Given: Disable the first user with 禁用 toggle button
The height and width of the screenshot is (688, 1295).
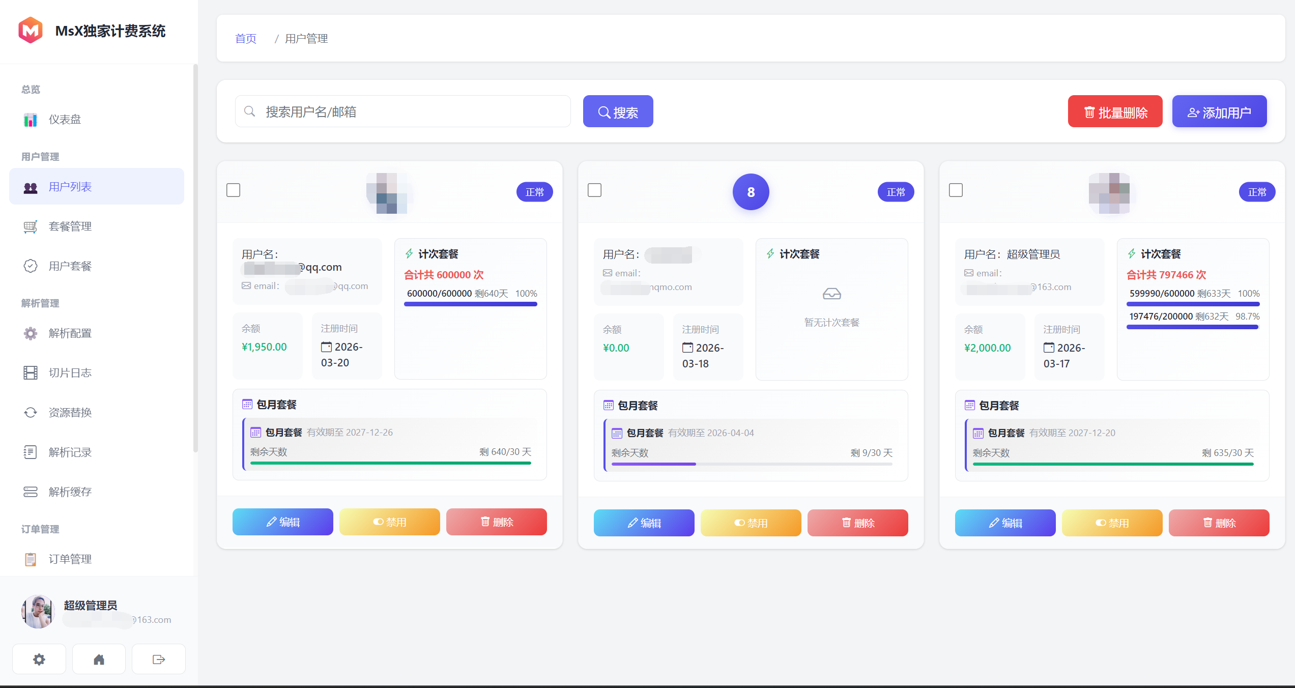Looking at the screenshot, I should pos(389,522).
